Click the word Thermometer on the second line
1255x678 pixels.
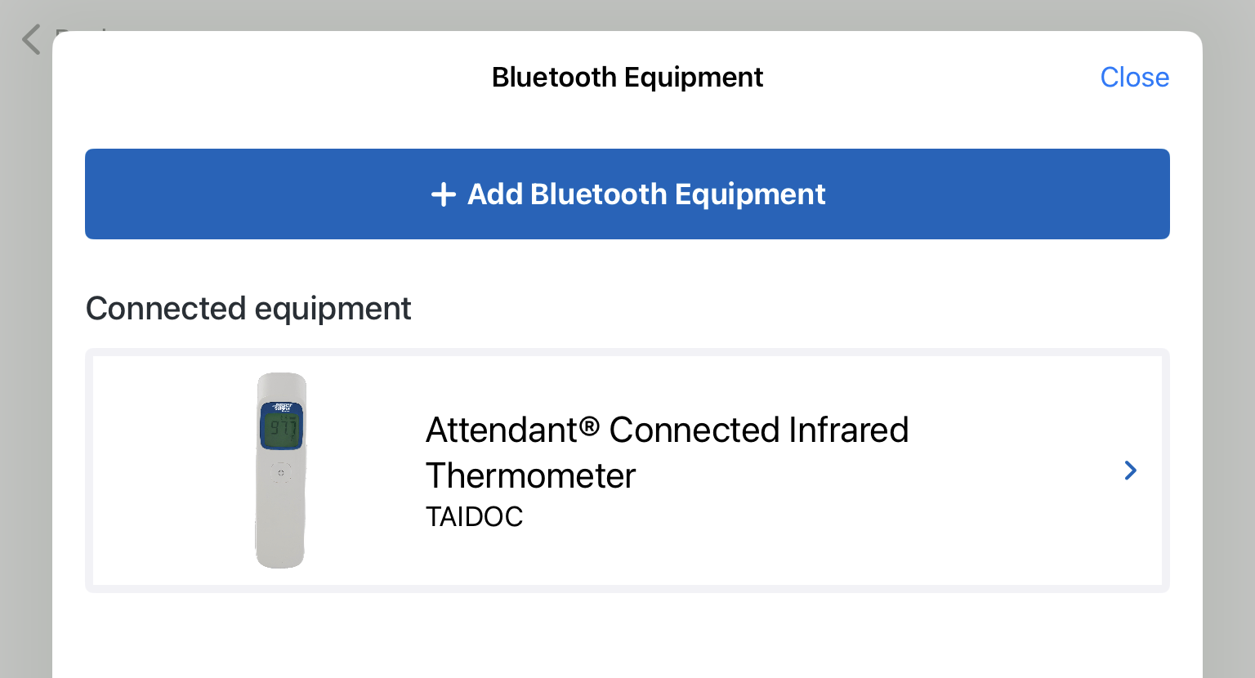coord(530,476)
